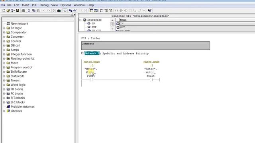Image resolution: width=255 pixels, height=143 pixels.
Task: Click the Save diskette icon
Action: [18, 11]
